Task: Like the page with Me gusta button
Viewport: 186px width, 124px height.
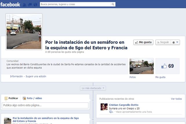Action: (x=143, y=42)
